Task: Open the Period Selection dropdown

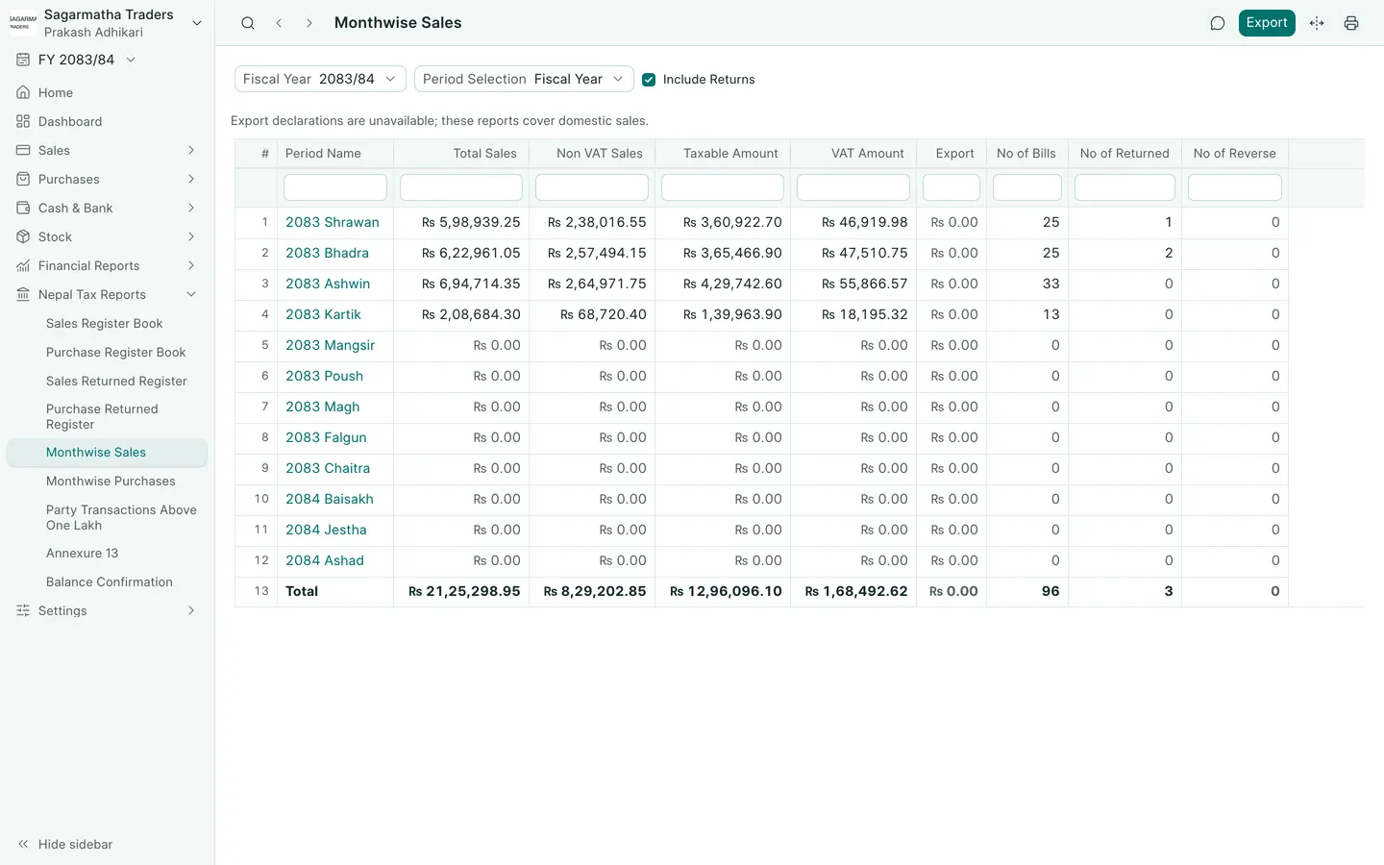Action: (524, 79)
